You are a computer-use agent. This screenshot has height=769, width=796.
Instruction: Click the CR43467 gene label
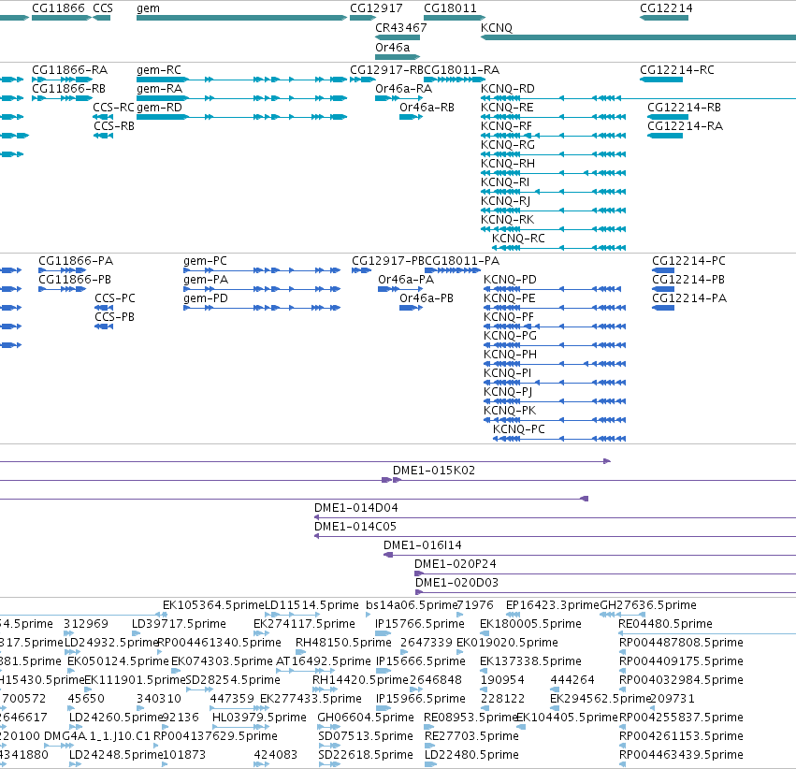(x=401, y=28)
